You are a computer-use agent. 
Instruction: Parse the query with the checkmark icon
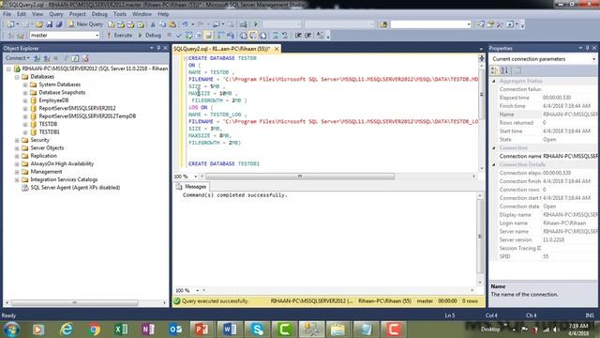[x=178, y=36]
